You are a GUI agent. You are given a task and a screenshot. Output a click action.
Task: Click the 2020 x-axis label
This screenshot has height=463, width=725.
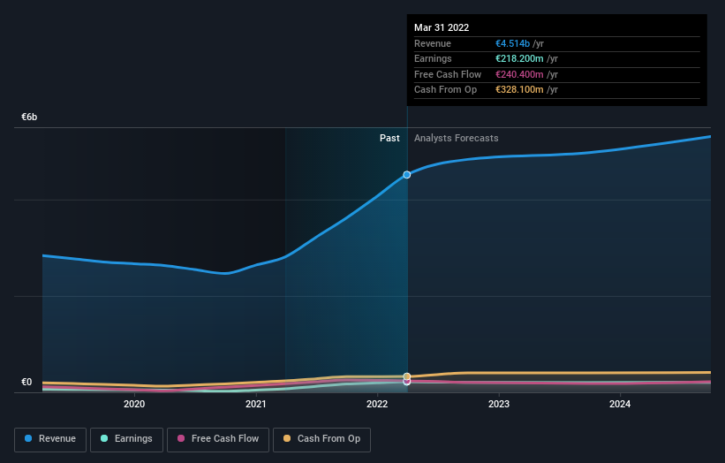[x=134, y=404]
